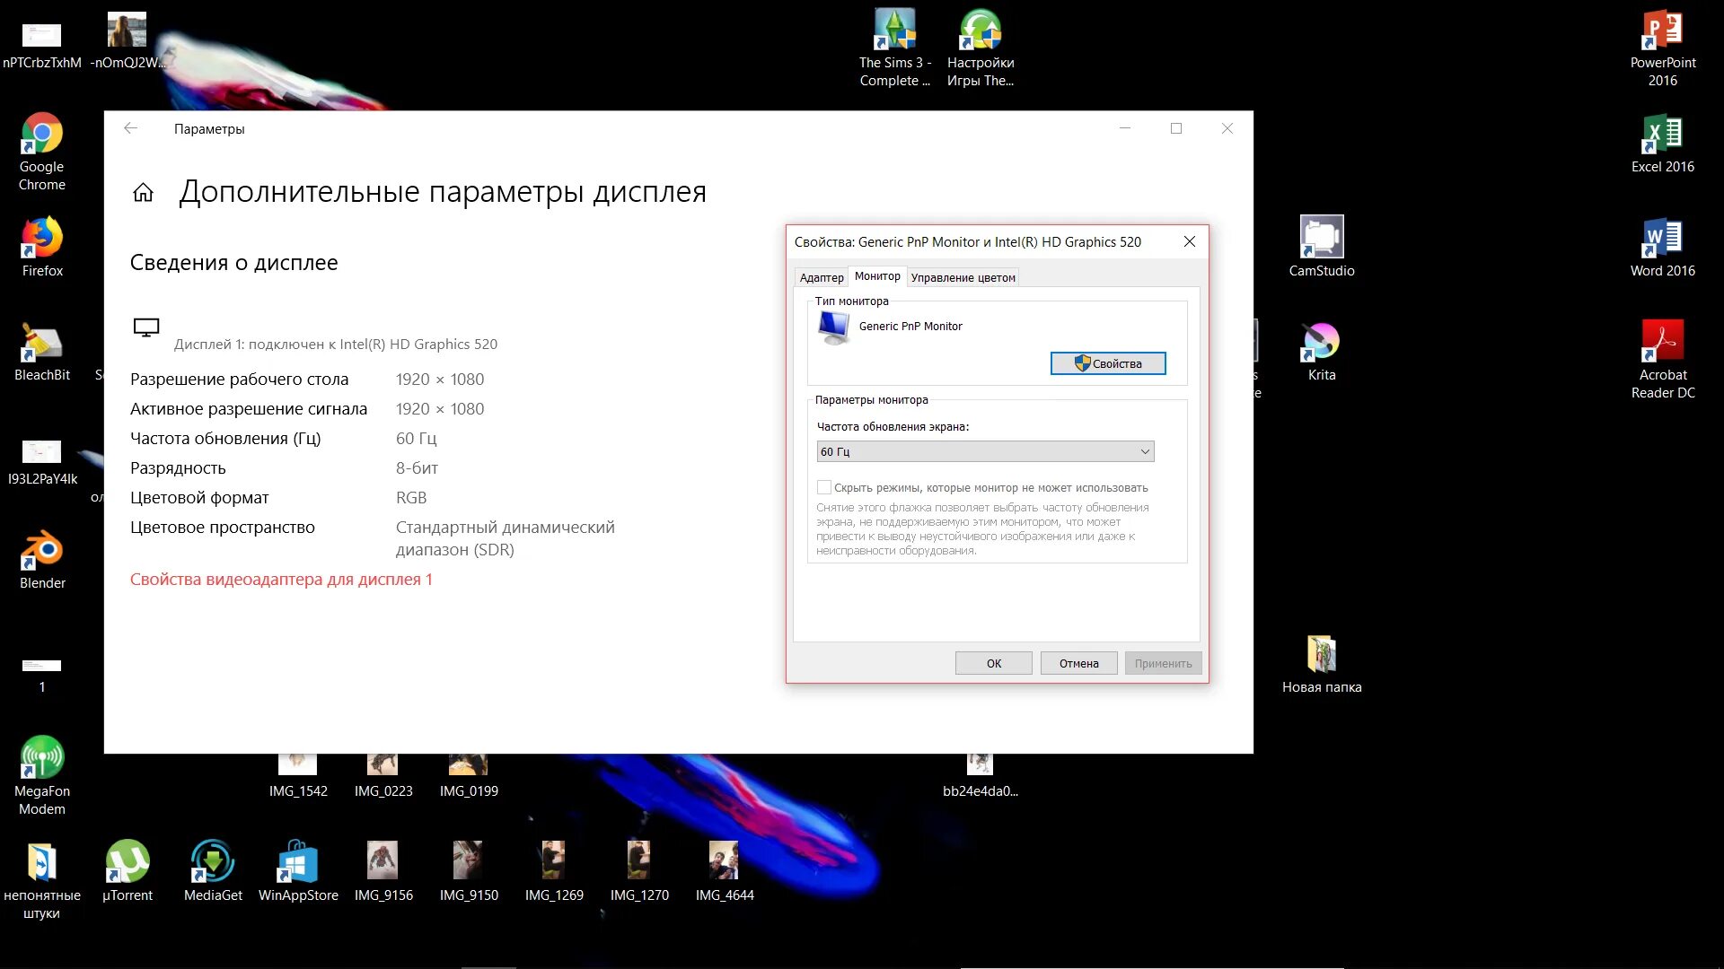Launch µTorrent desktop shortcut
Image resolution: width=1724 pixels, height=969 pixels.
127,862
